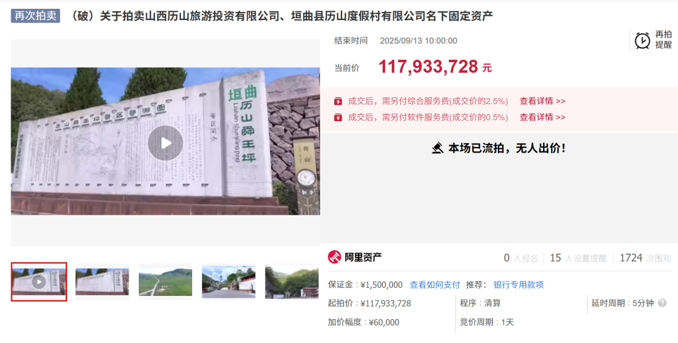
Task: Click the 延时周期：5分钟 text
Action: coord(622,303)
